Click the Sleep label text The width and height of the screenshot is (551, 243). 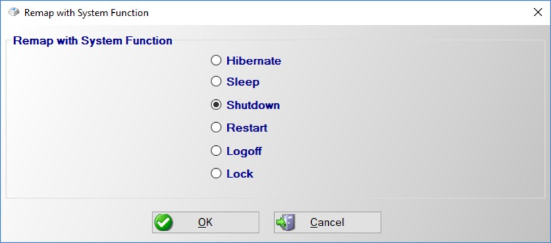click(x=243, y=82)
